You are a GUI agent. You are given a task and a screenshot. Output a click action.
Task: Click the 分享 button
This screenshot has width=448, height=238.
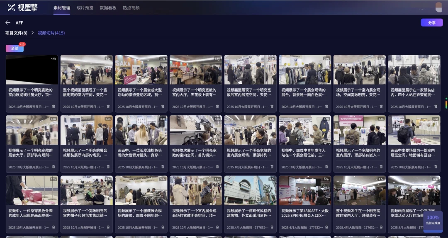[432, 22]
